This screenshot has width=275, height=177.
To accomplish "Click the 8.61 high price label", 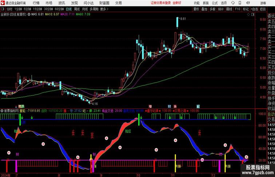I will (183, 19).
